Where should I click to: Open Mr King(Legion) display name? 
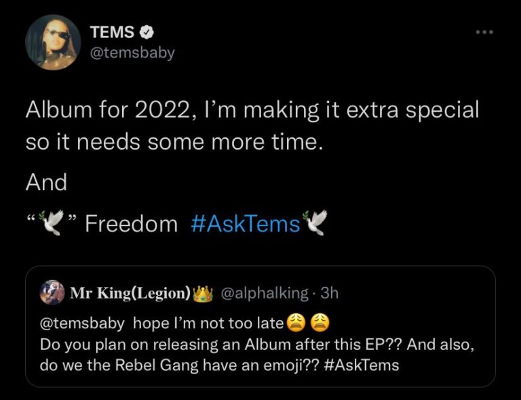pos(130,293)
